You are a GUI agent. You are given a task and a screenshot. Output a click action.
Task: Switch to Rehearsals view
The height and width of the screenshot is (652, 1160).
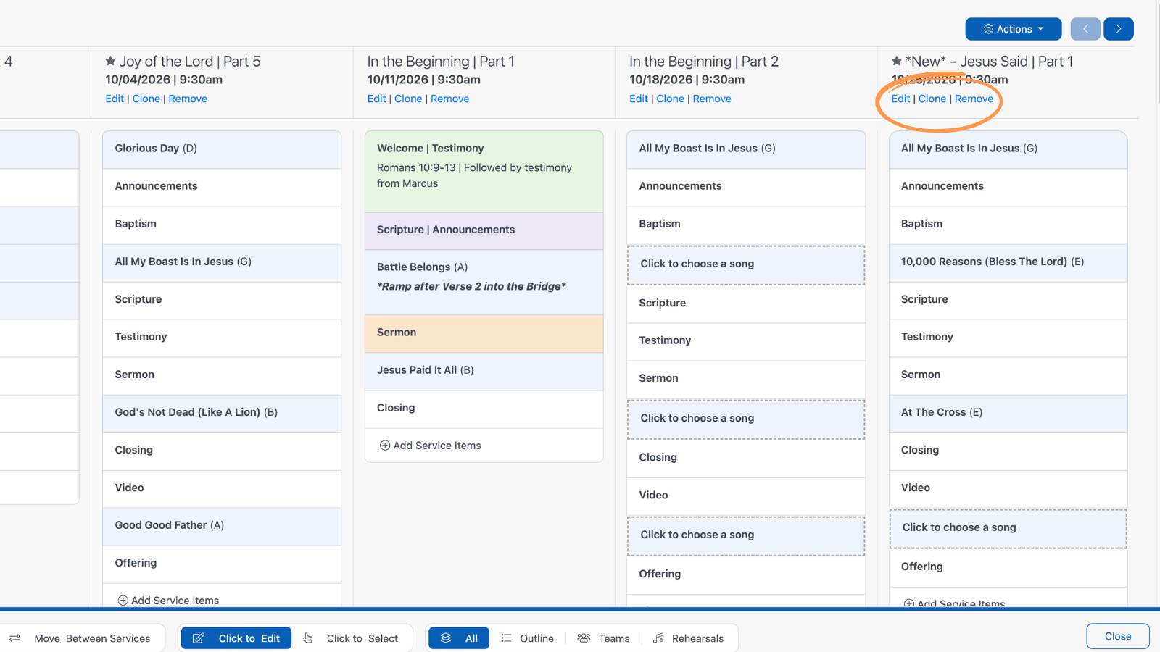pyautogui.click(x=689, y=638)
